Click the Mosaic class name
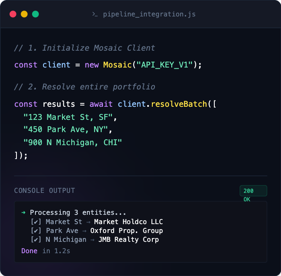The height and width of the screenshot is (276, 281). coord(117,65)
